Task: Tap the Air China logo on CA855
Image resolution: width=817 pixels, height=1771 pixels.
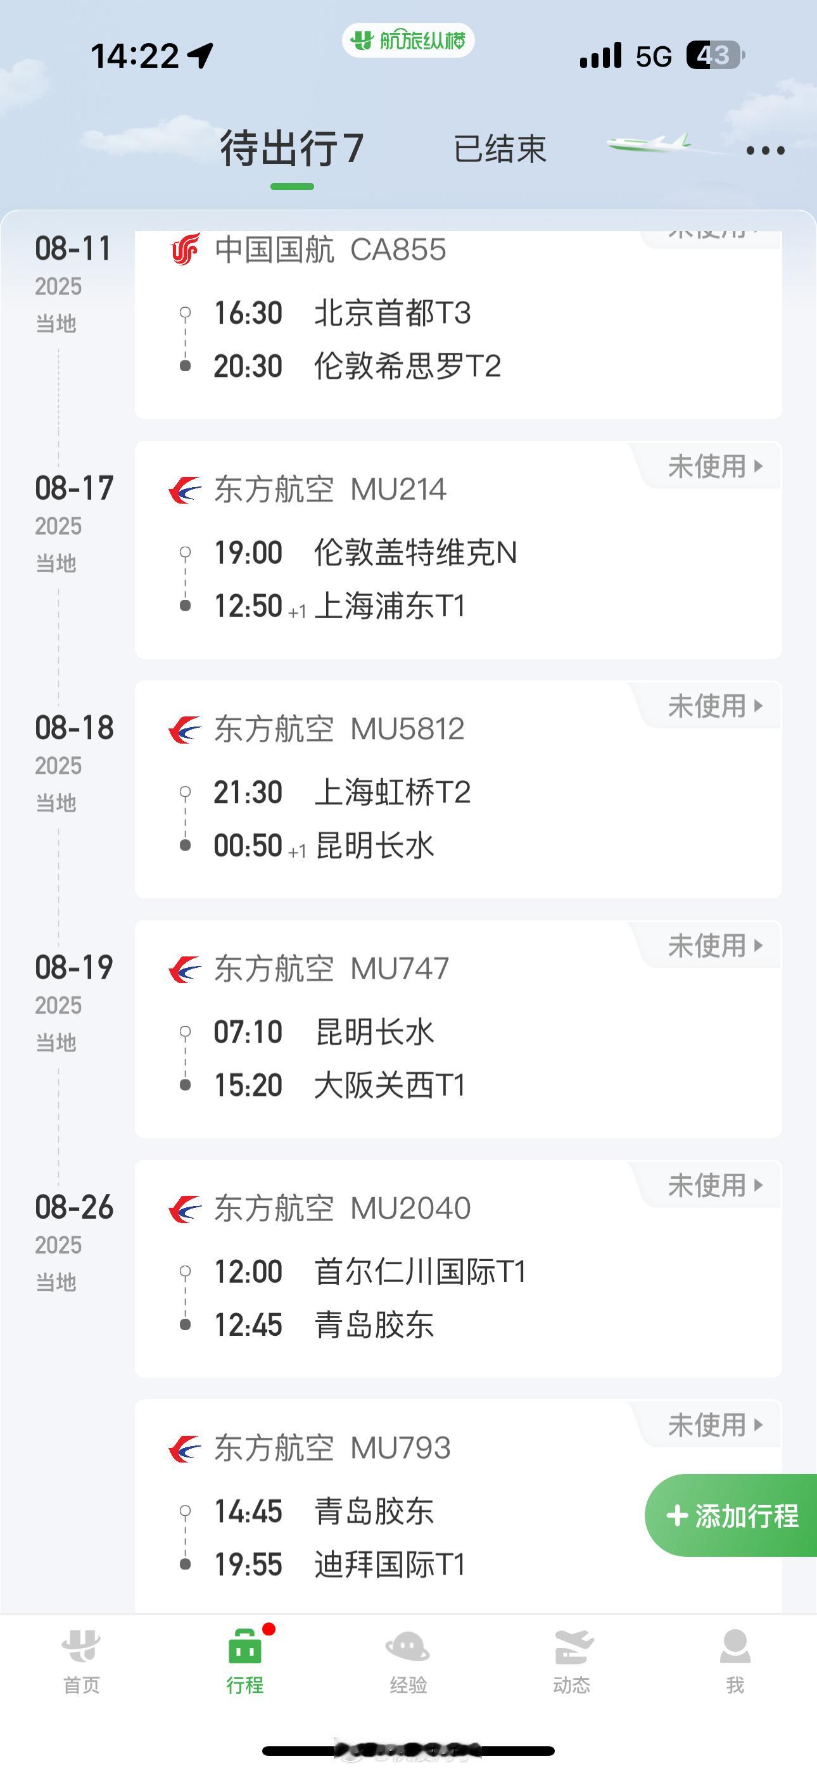Action: [x=185, y=250]
